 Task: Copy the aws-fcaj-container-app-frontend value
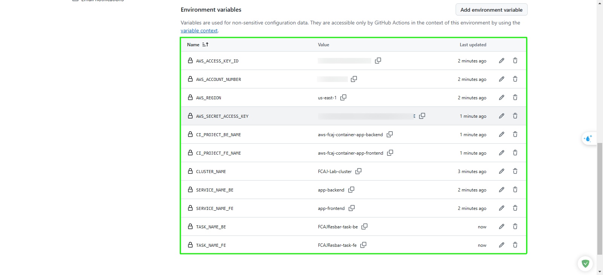pyautogui.click(x=390, y=153)
